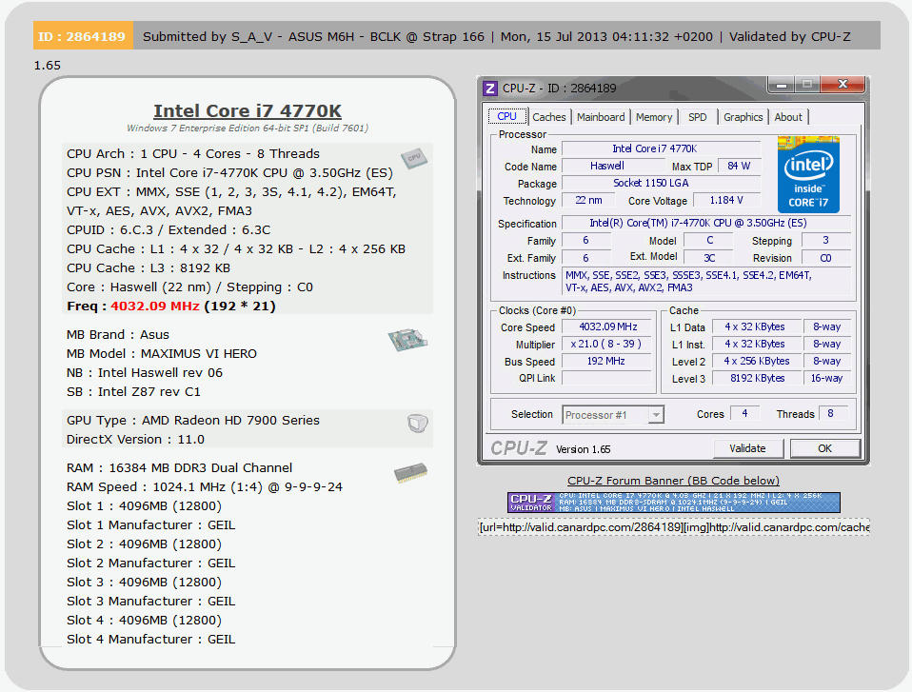The width and height of the screenshot is (912, 692).
Task: Go to the Graphics tab
Action: click(x=743, y=117)
